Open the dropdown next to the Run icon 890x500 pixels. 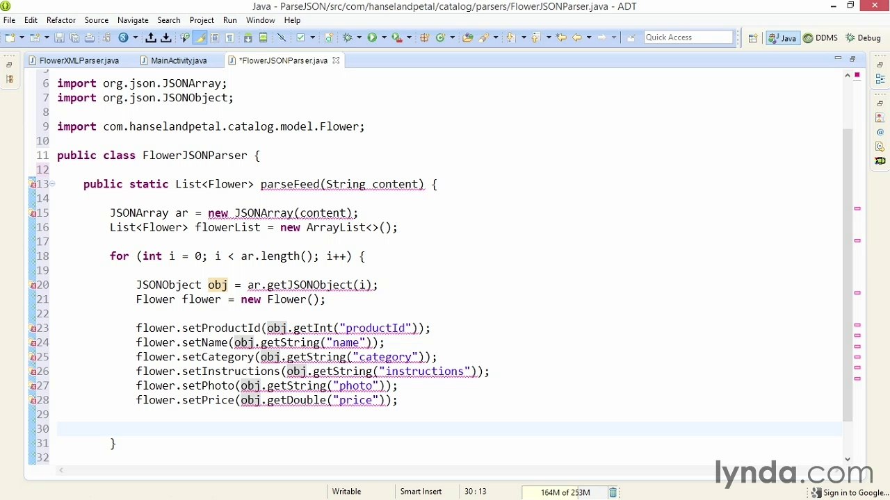(384, 37)
